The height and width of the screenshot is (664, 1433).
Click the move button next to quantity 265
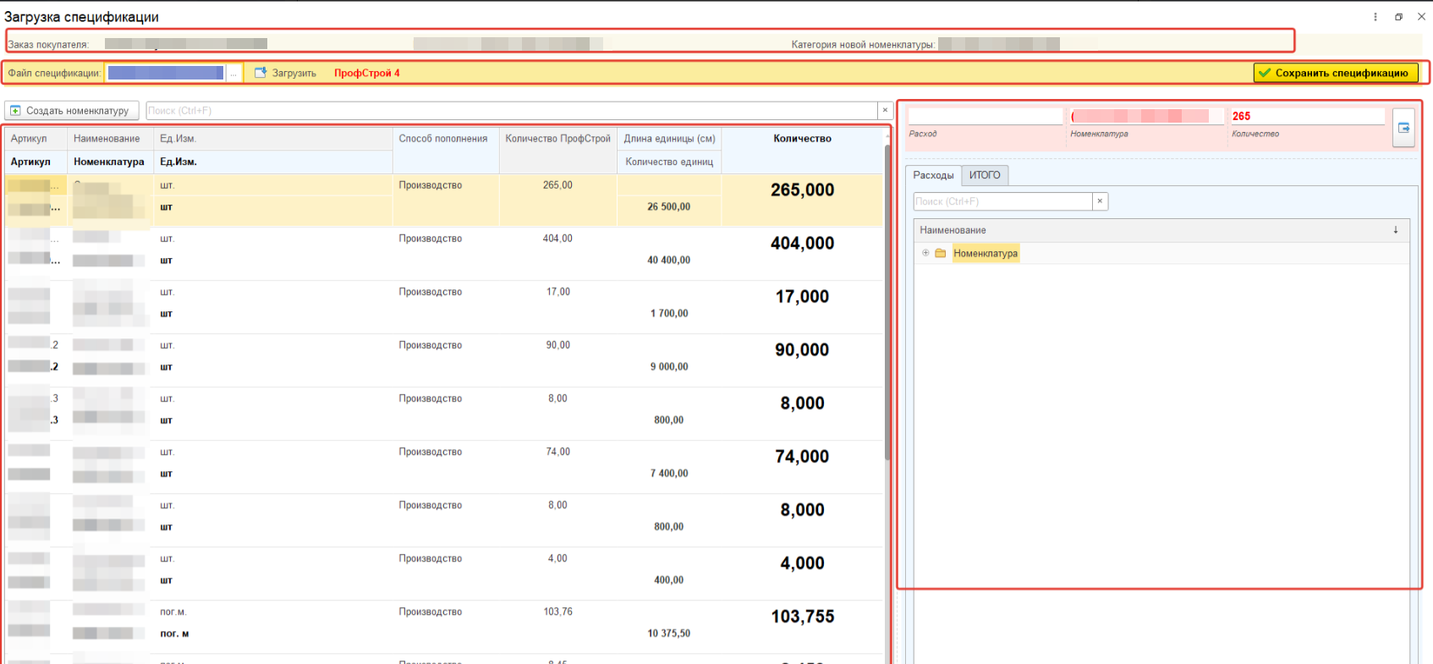click(x=1403, y=128)
